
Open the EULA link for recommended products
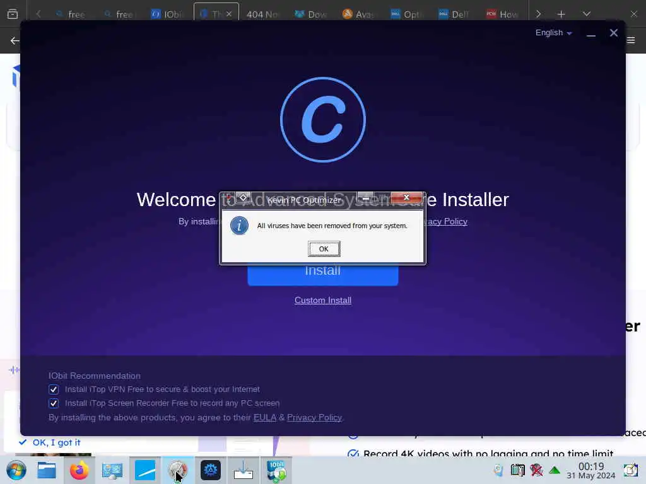click(264, 417)
